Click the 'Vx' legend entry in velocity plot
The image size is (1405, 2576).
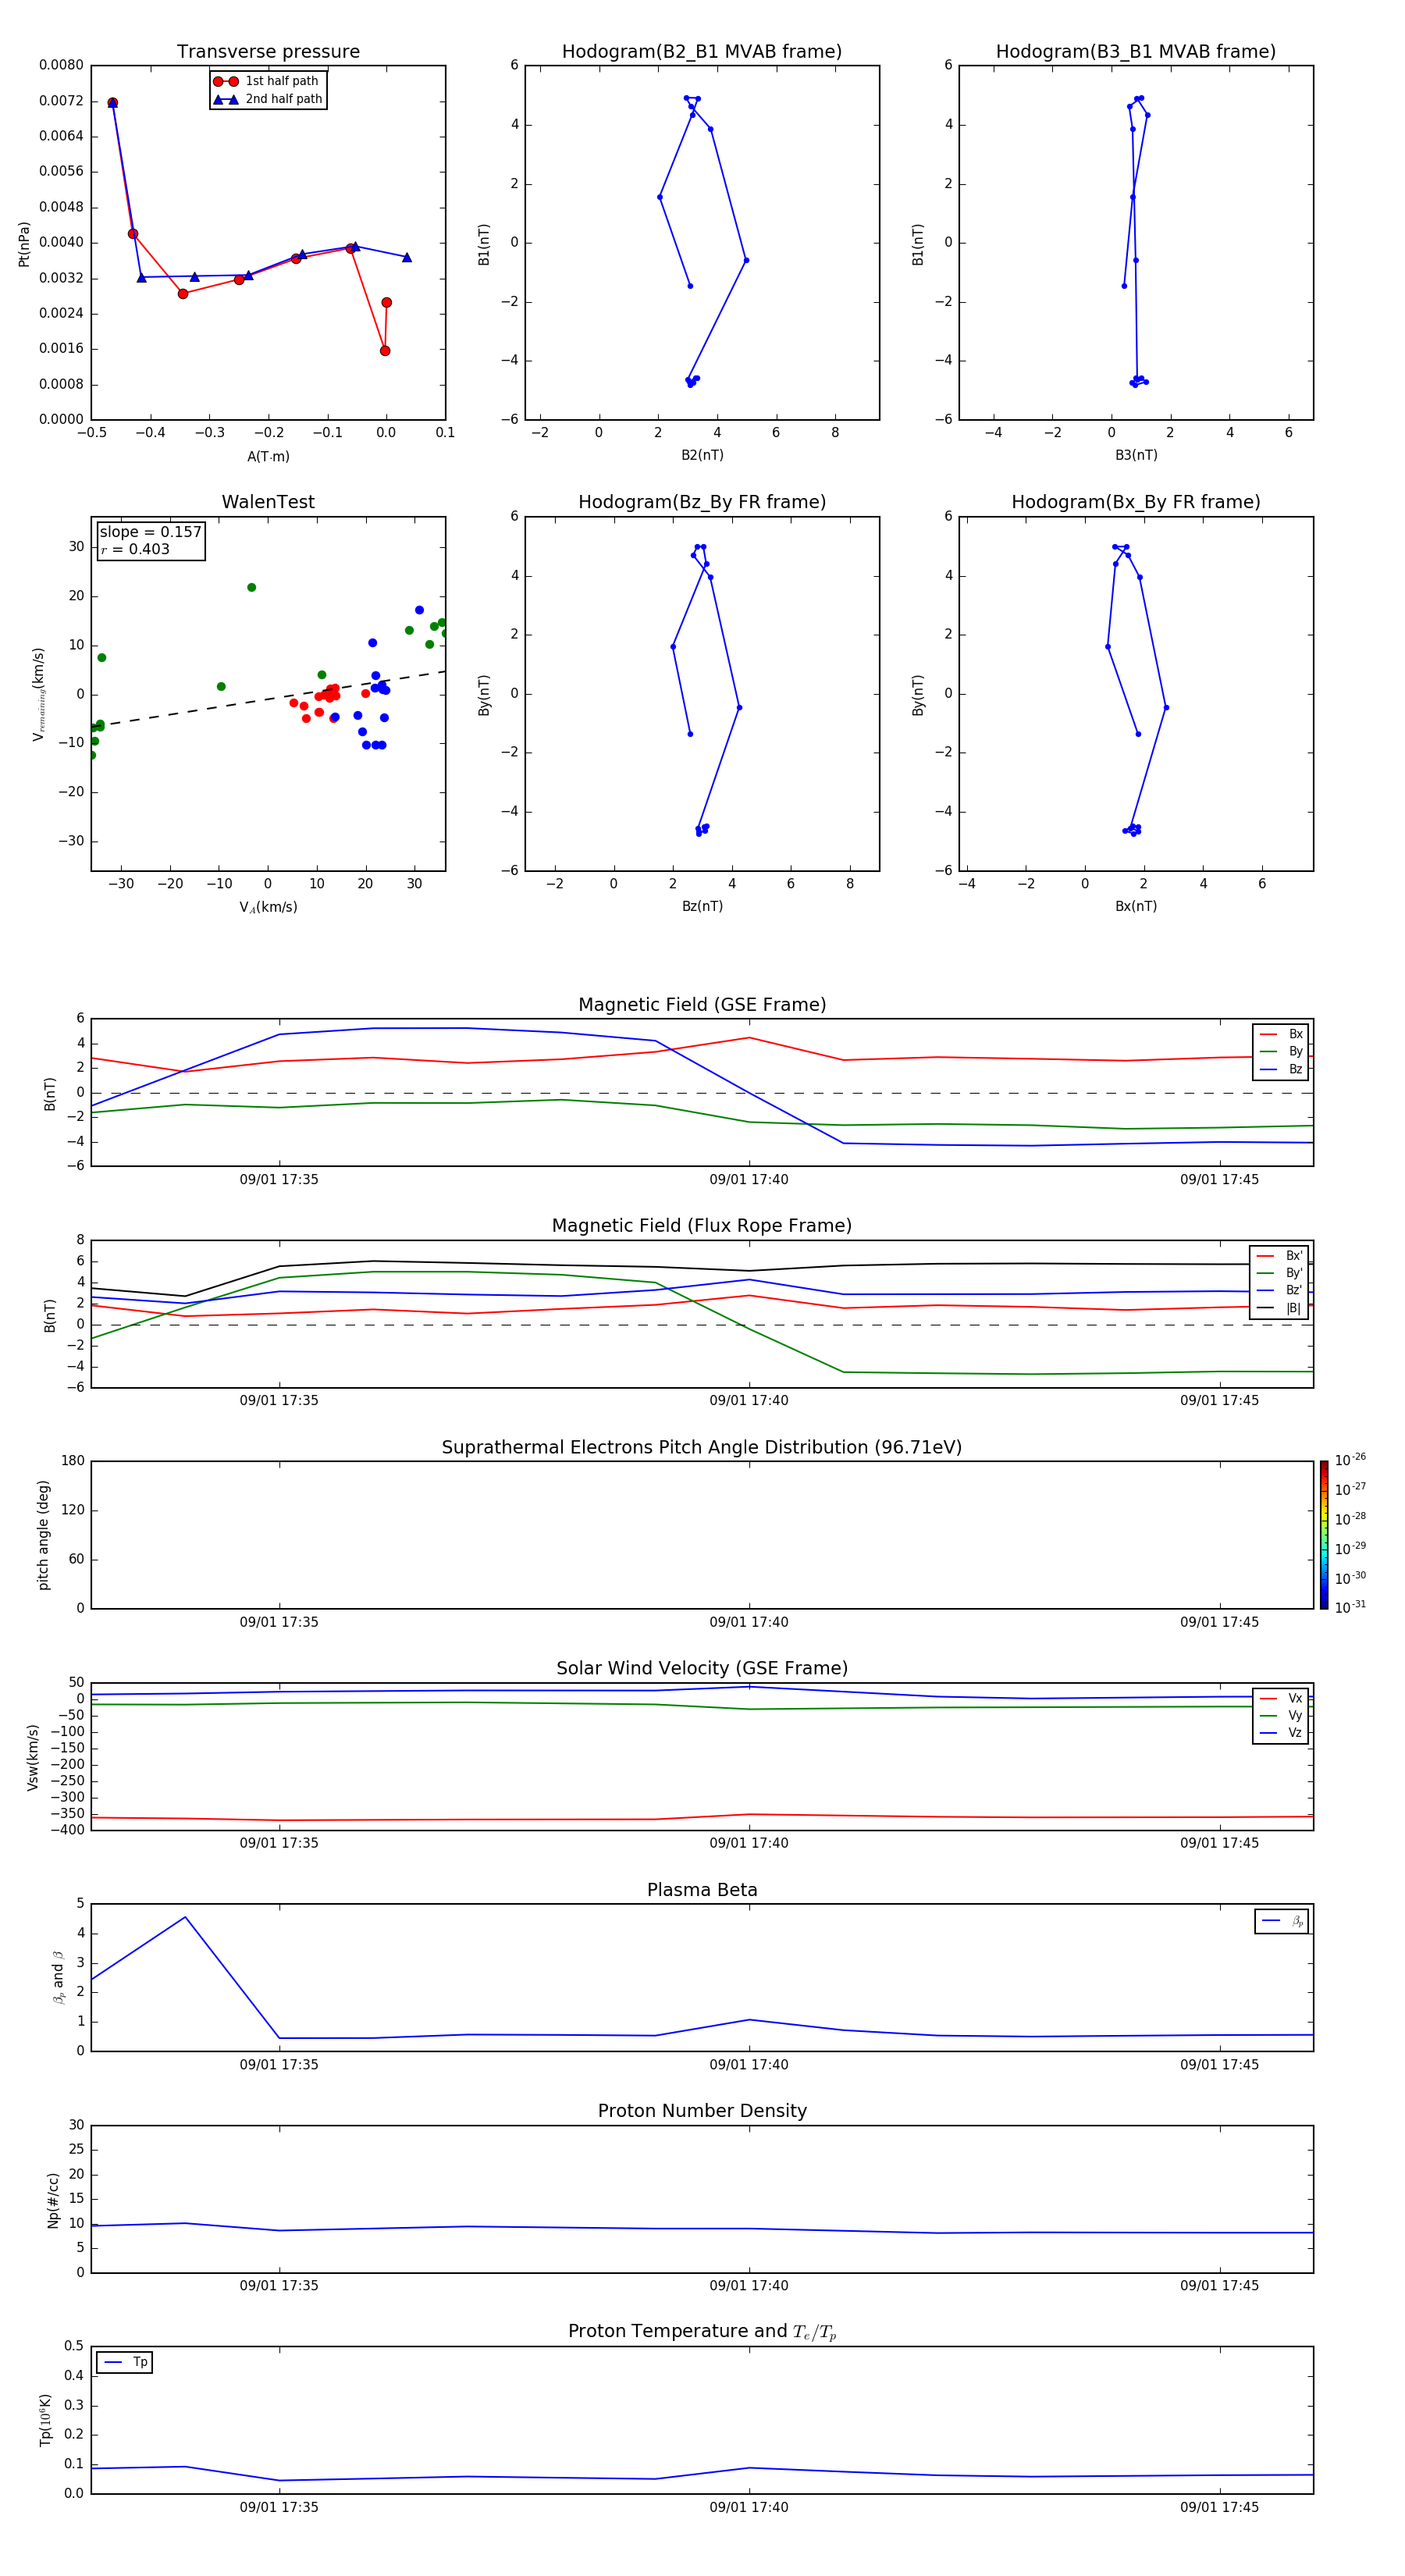click(1281, 1698)
